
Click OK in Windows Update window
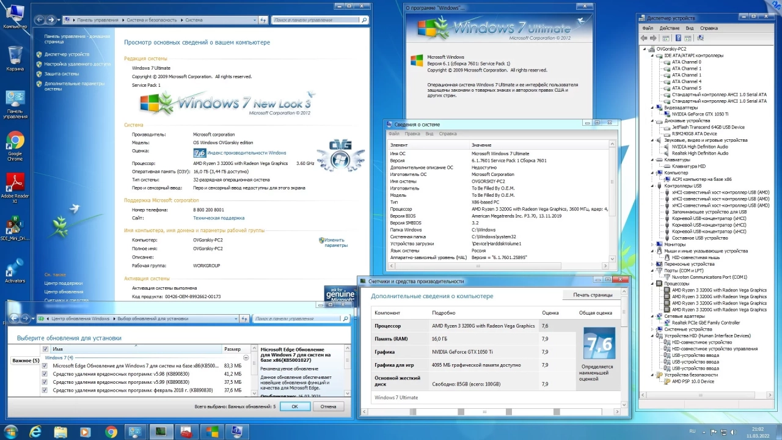pos(294,406)
